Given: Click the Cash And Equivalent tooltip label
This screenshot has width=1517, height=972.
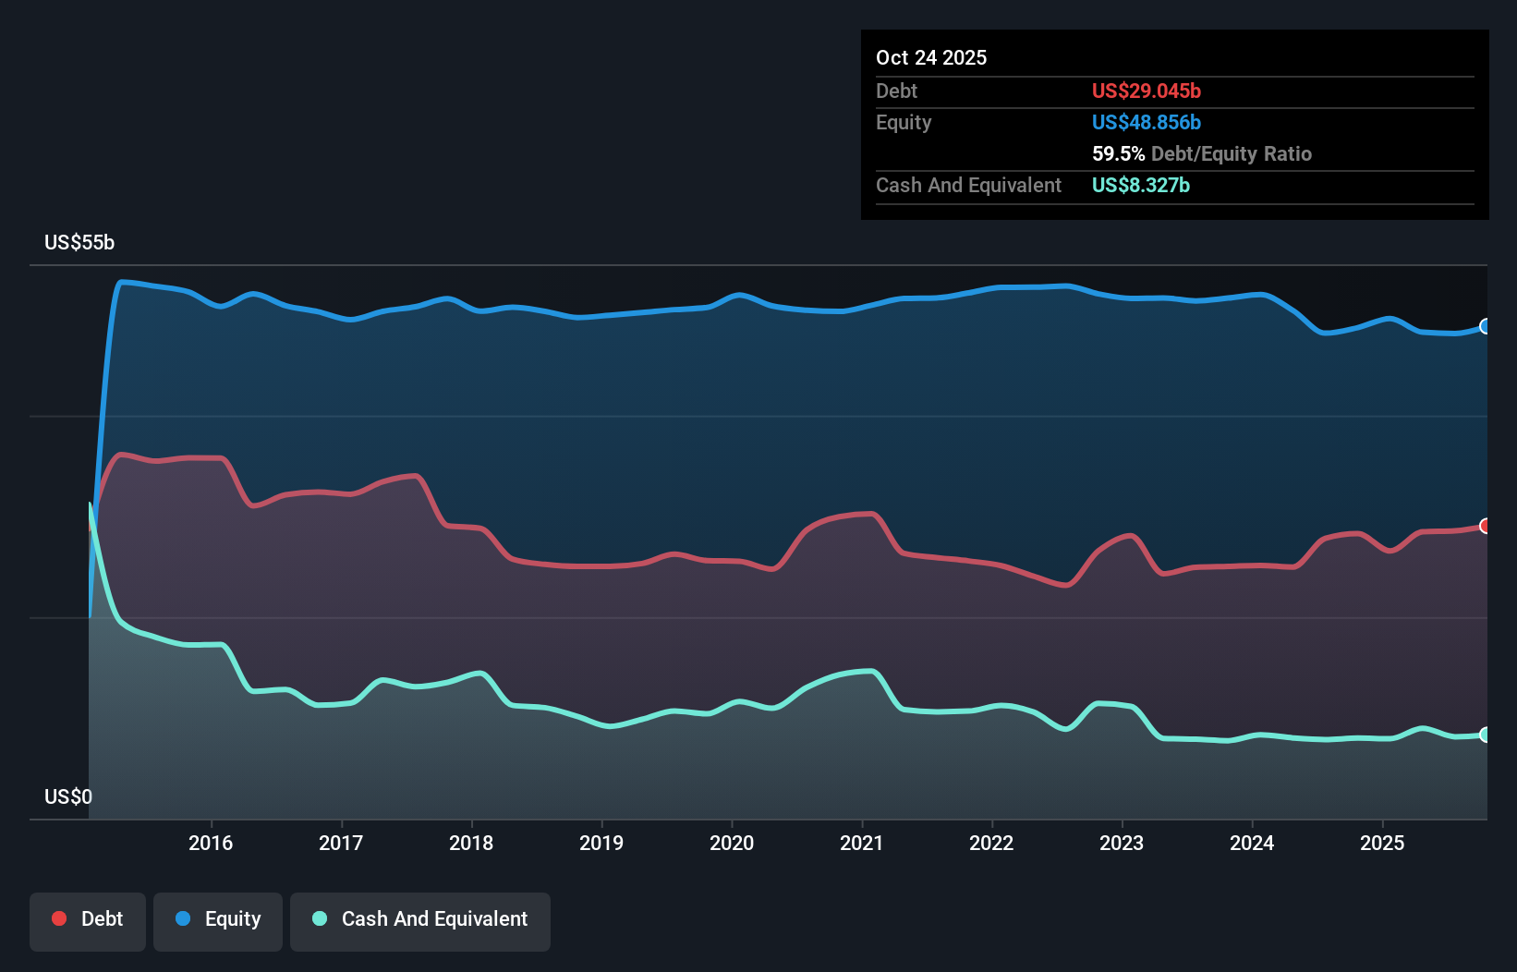Looking at the screenshot, I should 968,185.
